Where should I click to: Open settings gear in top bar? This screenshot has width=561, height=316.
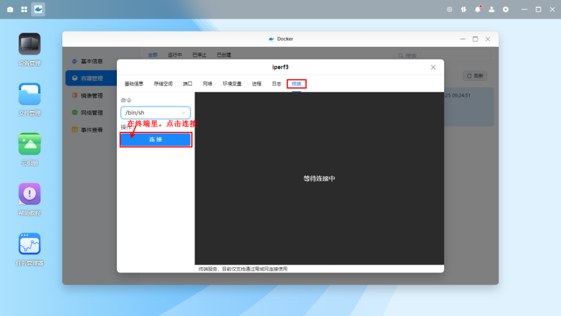point(506,10)
